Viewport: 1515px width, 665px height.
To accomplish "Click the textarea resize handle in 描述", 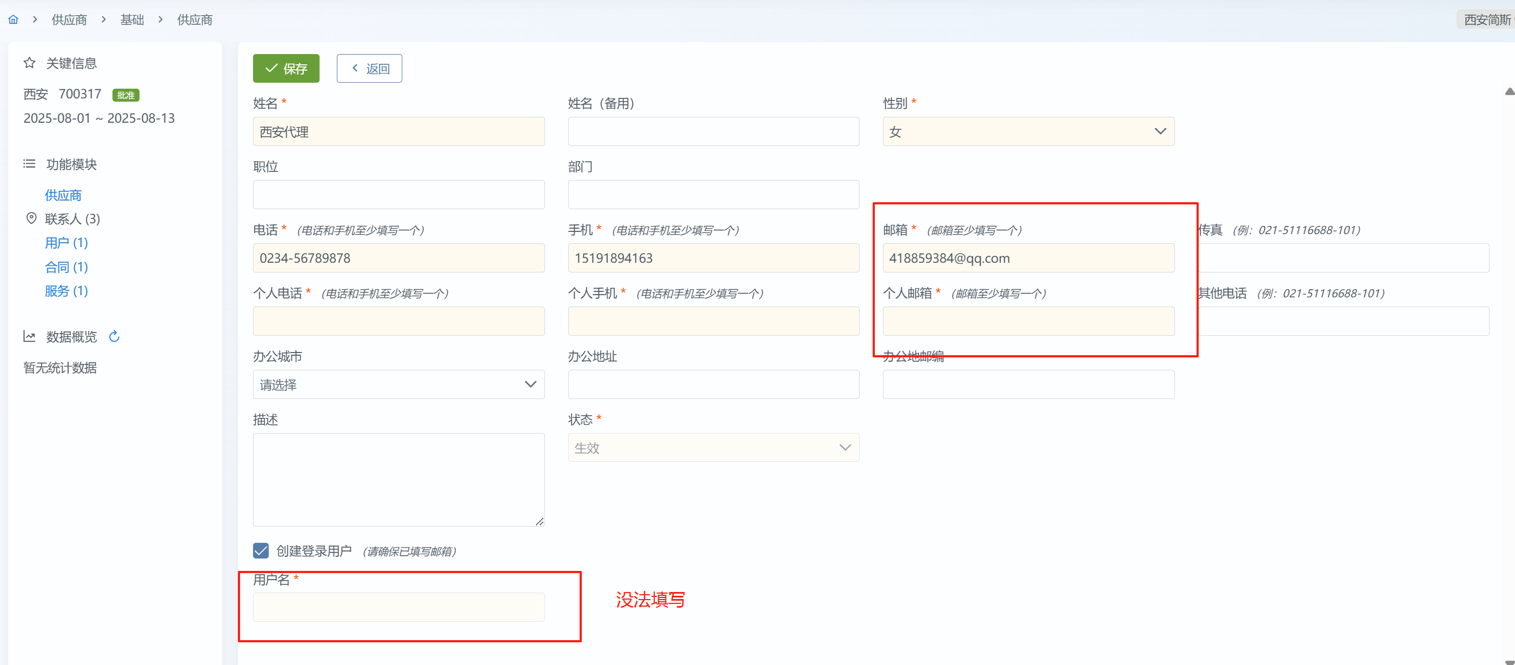I will coord(539,521).
